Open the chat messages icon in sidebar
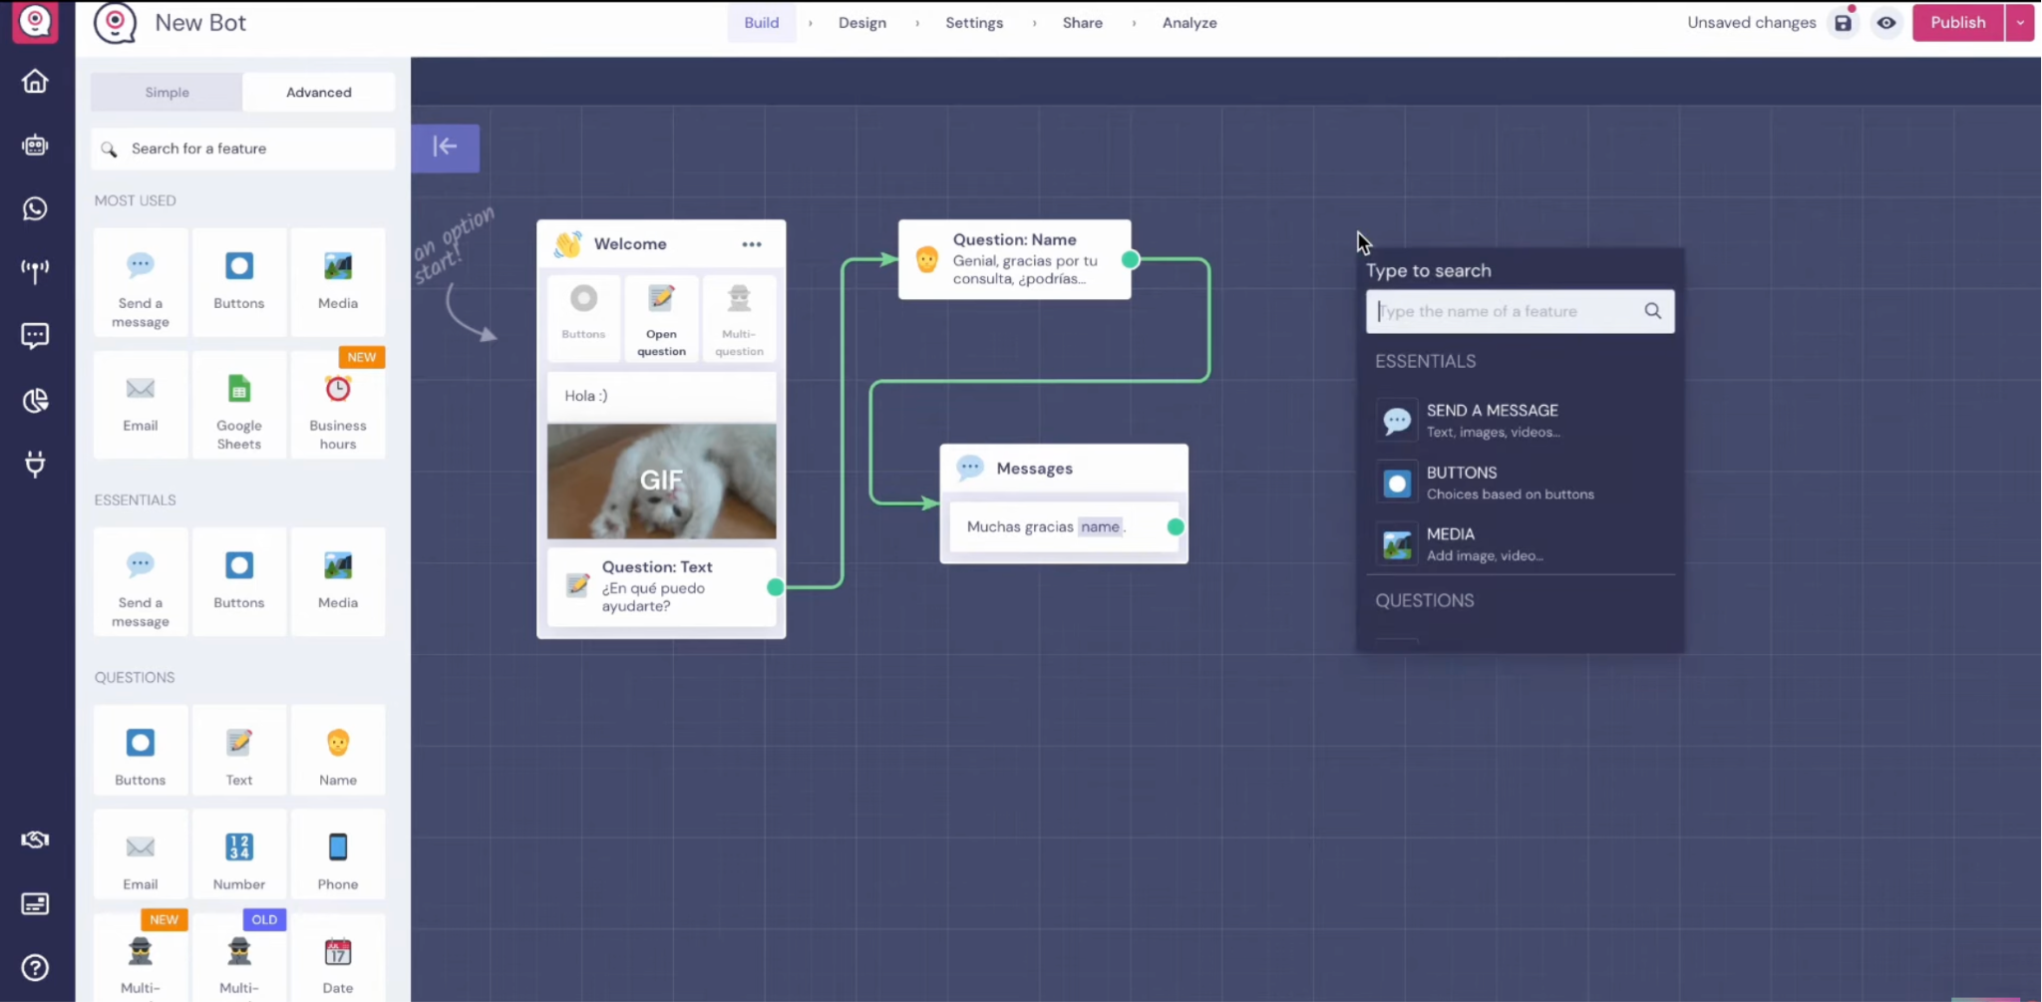This screenshot has height=1002, width=2042. [35, 336]
